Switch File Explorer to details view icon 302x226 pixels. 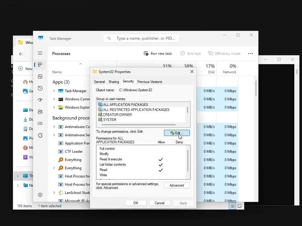pos(232,206)
